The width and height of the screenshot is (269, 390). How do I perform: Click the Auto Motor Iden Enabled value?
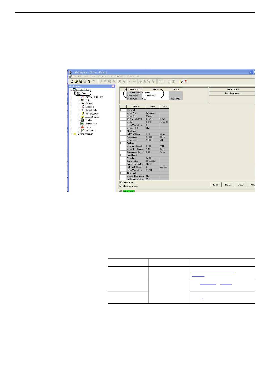click(155, 92)
